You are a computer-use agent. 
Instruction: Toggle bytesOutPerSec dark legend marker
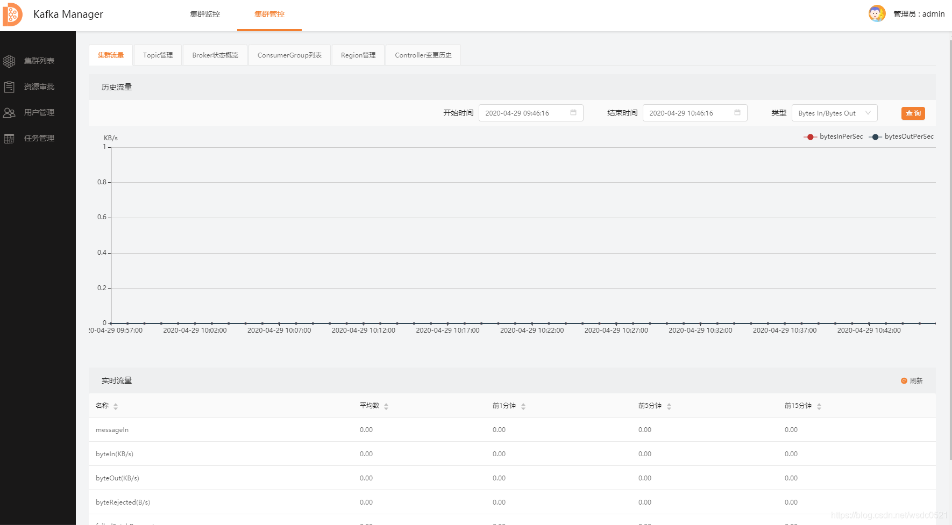(x=875, y=136)
